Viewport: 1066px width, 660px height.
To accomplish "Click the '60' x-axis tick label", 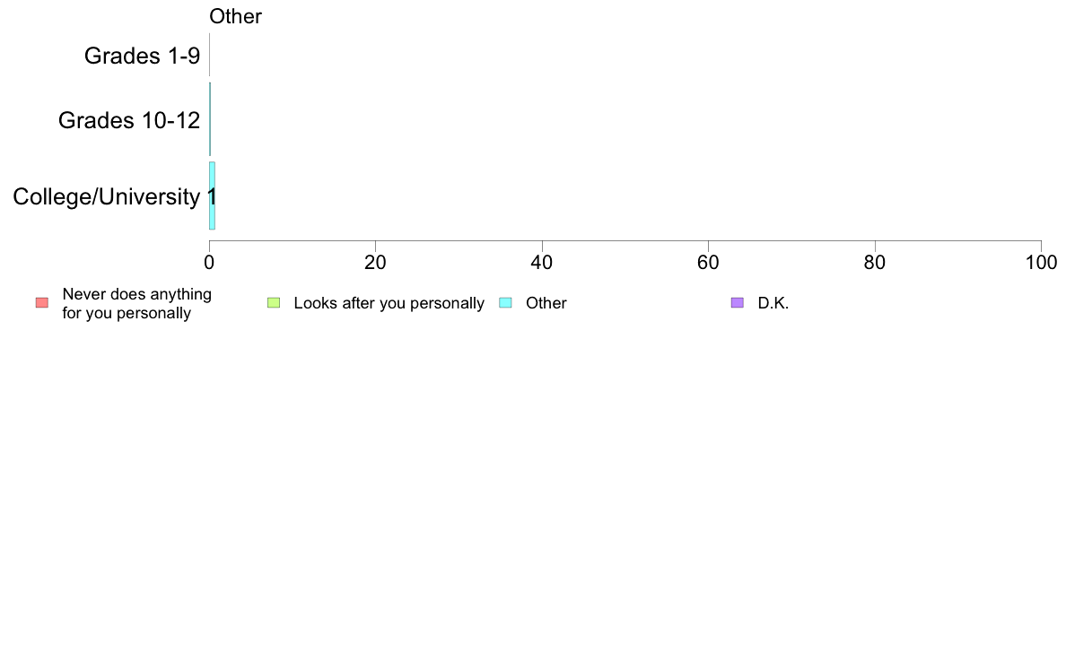I will tap(708, 263).
